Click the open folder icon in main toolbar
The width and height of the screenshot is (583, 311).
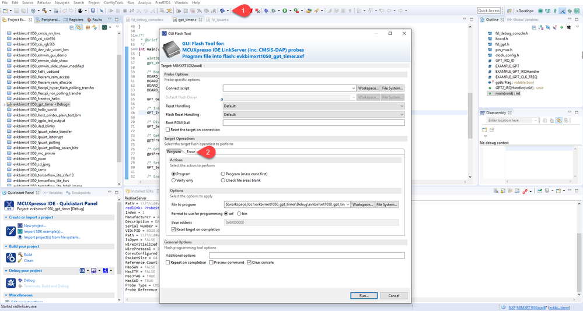pos(309,10)
